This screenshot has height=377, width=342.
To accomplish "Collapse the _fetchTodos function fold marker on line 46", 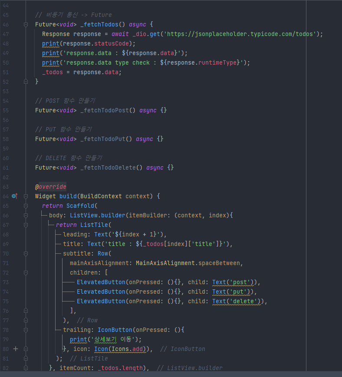I will pos(26,25).
